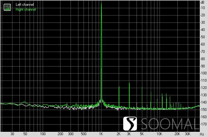208x137 pixels.
Task: Click the -150 dB scale label
Action: click(203, 110)
